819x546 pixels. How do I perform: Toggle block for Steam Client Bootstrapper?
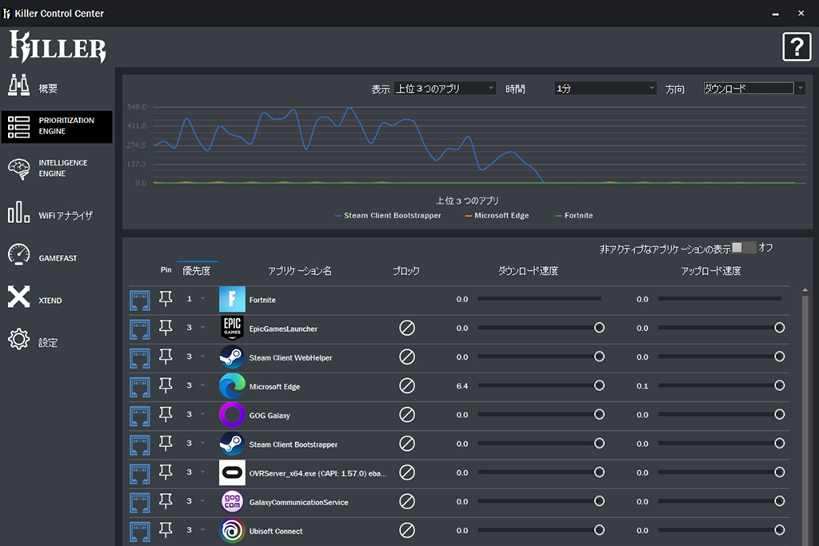tap(407, 444)
